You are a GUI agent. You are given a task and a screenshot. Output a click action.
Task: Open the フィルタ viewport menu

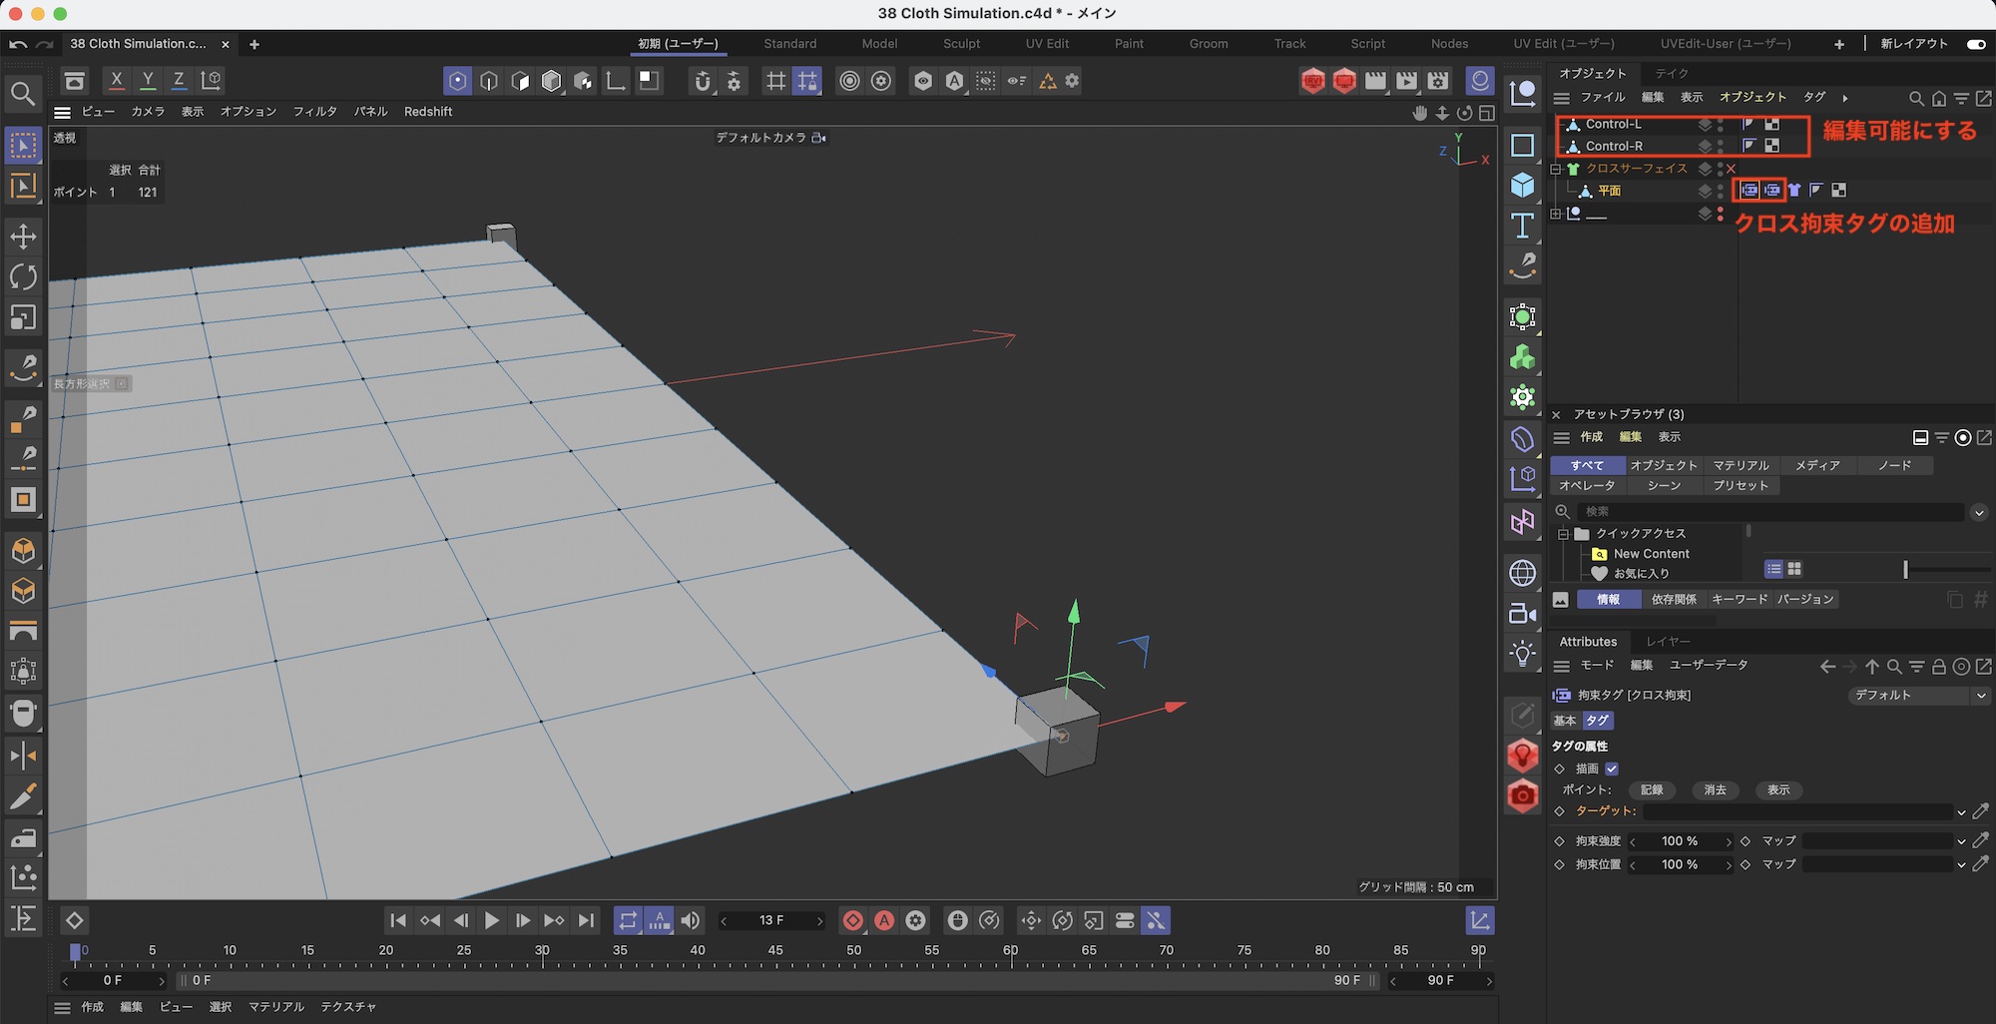coord(314,112)
